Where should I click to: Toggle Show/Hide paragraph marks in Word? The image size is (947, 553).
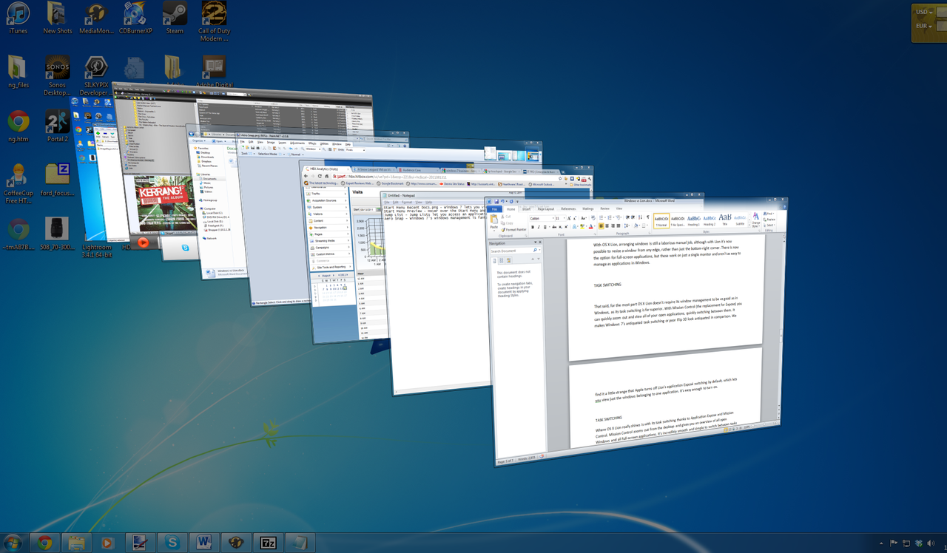(x=648, y=217)
